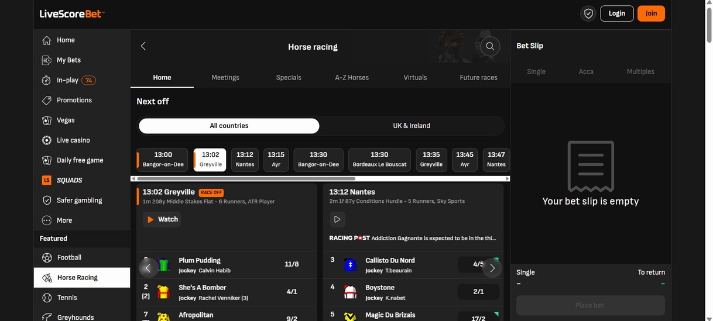
Task: Play the 13:12 Nantes race stream
Action: (337, 219)
